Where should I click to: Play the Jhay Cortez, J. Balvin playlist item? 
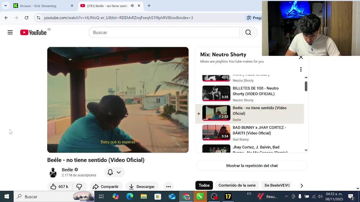pyautogui.click(x=250, y=149)
